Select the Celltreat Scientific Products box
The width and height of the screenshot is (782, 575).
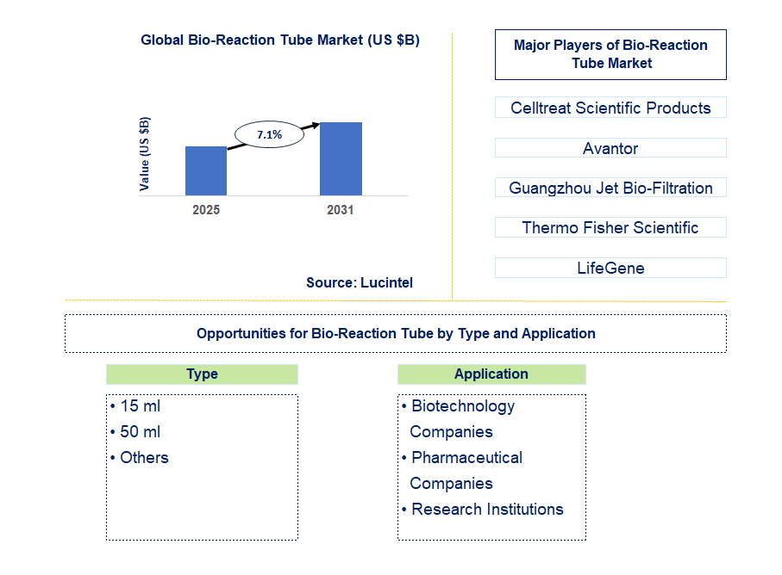coord(610,108)
